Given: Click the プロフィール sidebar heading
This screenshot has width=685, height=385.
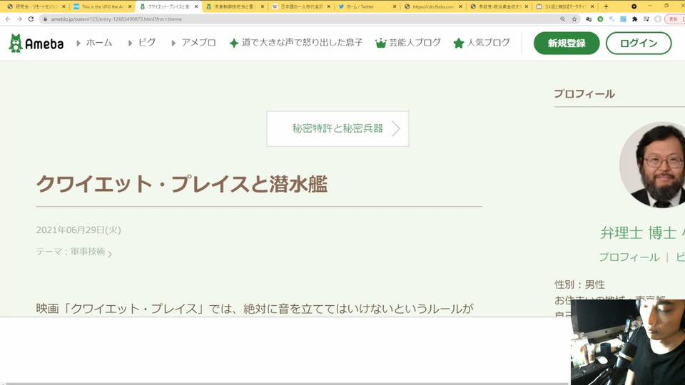Looking at the screenshot, I should click(584, 94).
